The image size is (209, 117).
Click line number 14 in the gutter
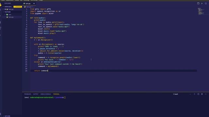point(26,38)
